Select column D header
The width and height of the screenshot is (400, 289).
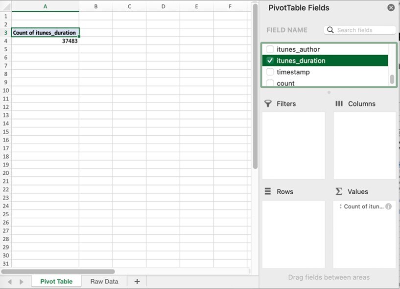point(163,6)
